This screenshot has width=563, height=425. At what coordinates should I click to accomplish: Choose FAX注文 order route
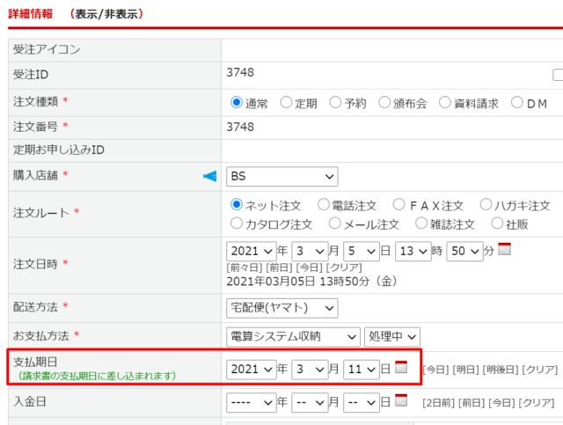tap(398, 204)
